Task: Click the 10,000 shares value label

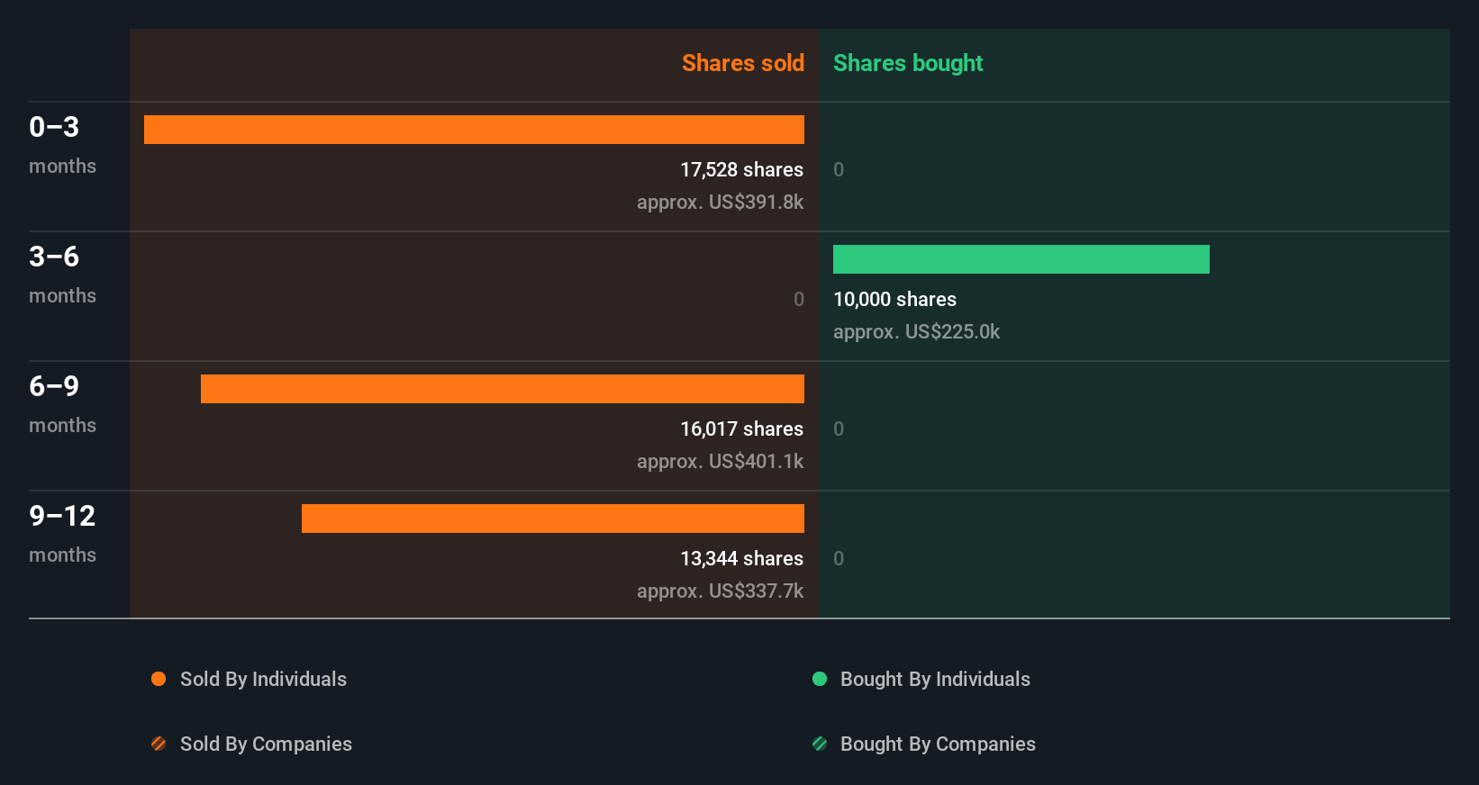Action: (x=894, y=299)
